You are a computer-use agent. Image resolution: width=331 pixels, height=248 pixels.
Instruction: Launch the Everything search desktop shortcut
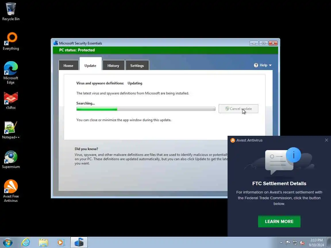[11, 41]
